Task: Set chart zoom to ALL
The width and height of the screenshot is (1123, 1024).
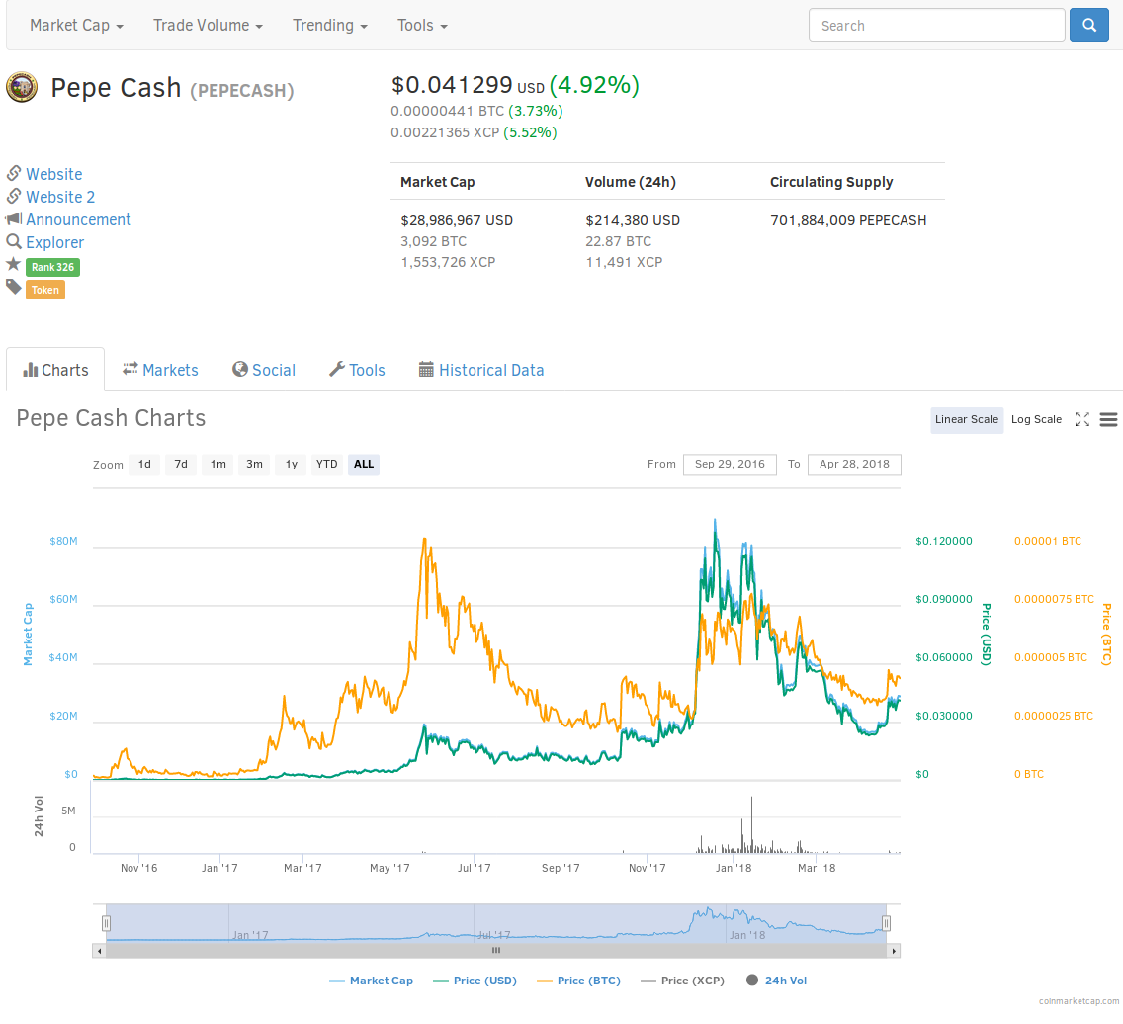Action: 364,464
